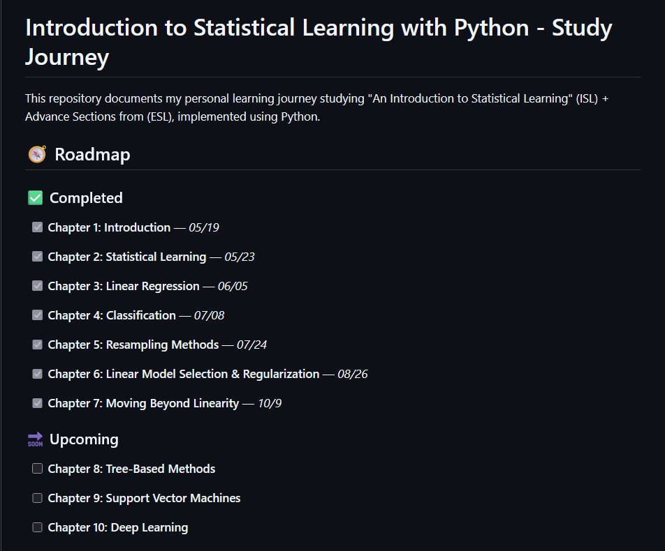Click the text 'Chapter 1: Introduction'

pos(109,227)
